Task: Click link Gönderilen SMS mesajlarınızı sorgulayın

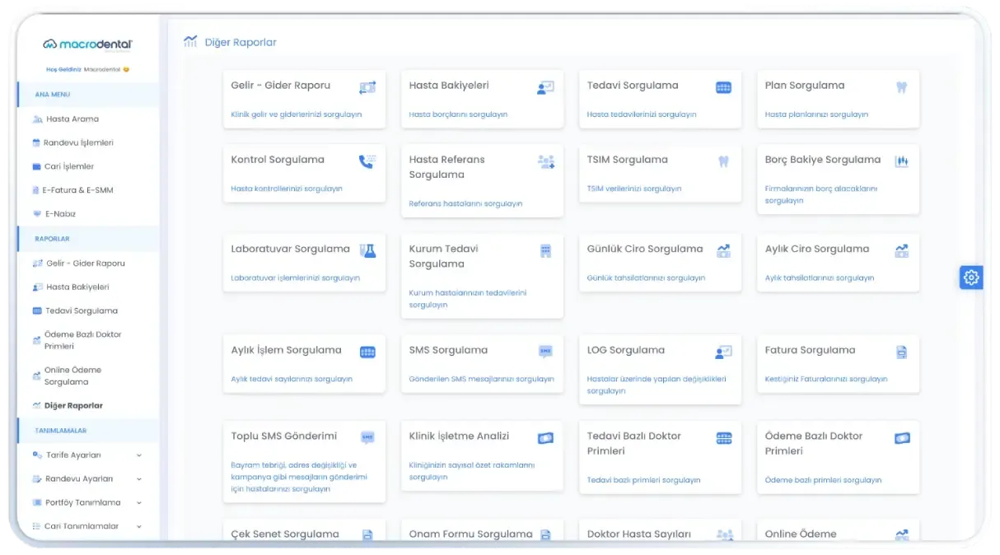Action: click(x=482, y=379)
